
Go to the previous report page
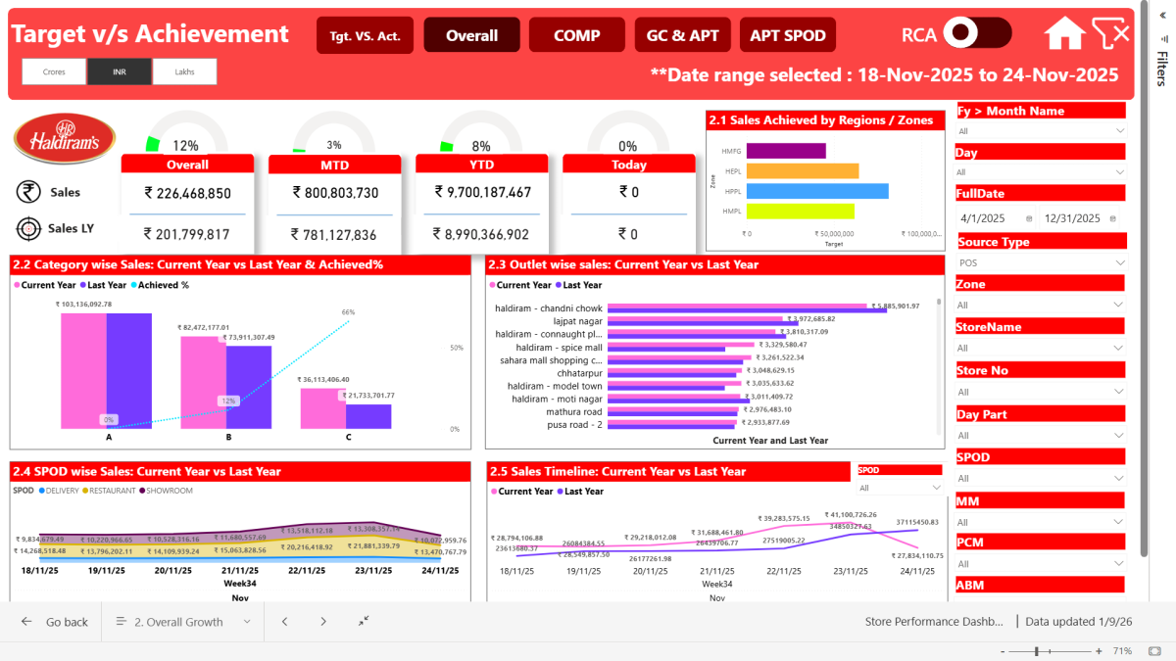(284, 622)
